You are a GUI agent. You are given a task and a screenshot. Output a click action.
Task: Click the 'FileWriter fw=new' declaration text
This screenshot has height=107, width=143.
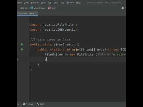tap(60, 54)
